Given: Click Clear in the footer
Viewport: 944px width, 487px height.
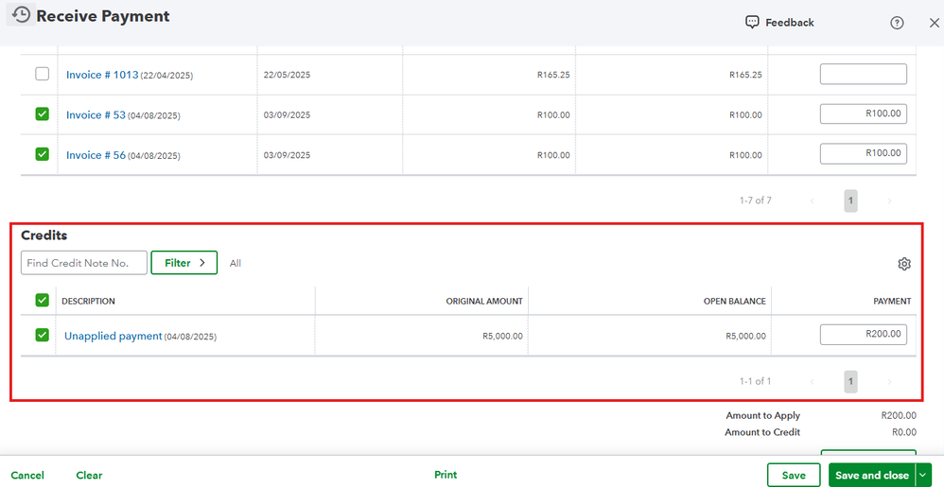Looking at the screenshot, I should (x=89, y=475).
